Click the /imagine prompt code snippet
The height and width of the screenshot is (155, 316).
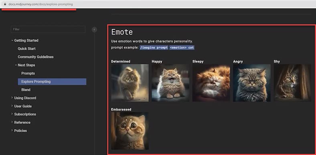coord(154,48)
